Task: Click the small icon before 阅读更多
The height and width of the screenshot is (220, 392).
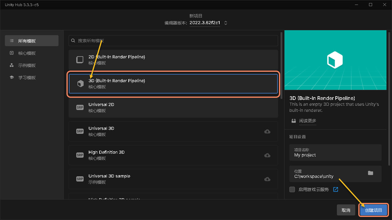Action: (x=293, y=121)
